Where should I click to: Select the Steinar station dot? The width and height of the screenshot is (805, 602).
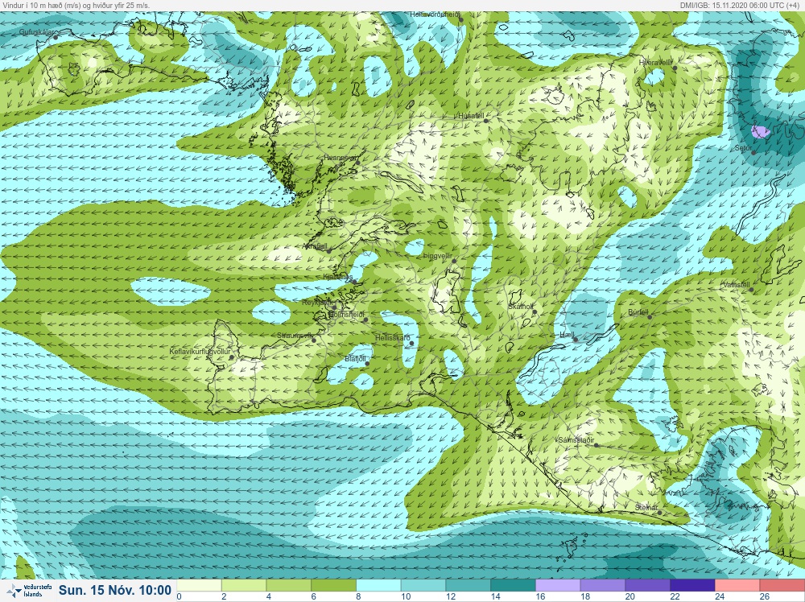tap(659, 513)
